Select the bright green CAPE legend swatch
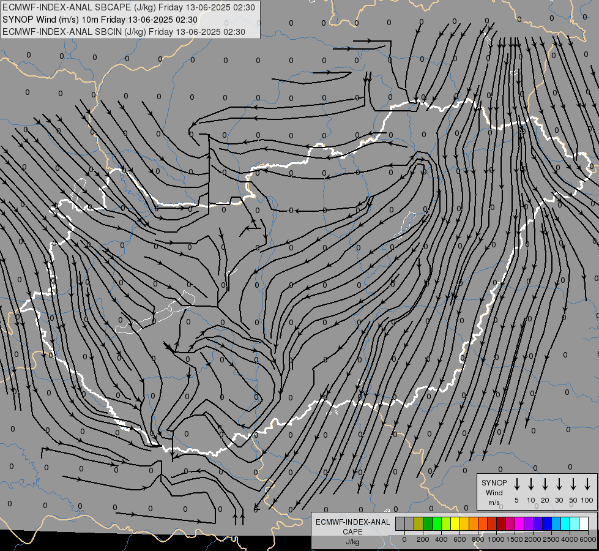This screenshot has height=551, width=599. (437, 523)
